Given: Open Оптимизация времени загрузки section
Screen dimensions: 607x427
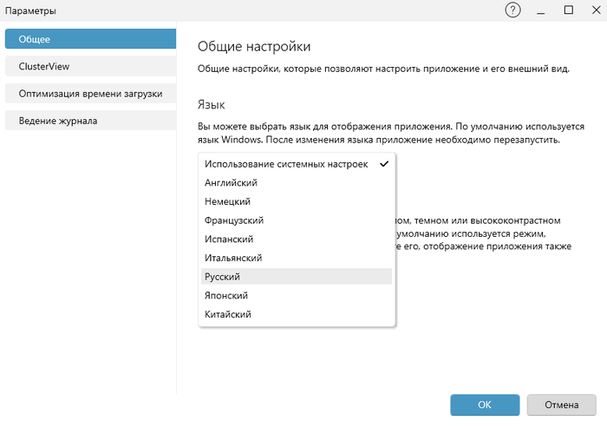Looking at the screenshot, I should [90, 93].
